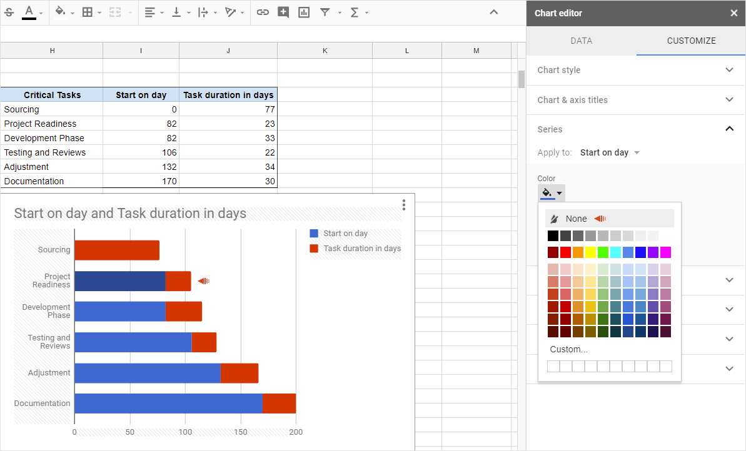This screenshot has height=451, width=746.
Task: Switch to the DATA tab
Action: [x=581, y=41]
